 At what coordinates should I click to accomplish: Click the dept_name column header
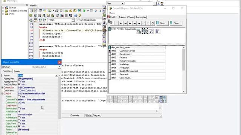click(142, 48)
